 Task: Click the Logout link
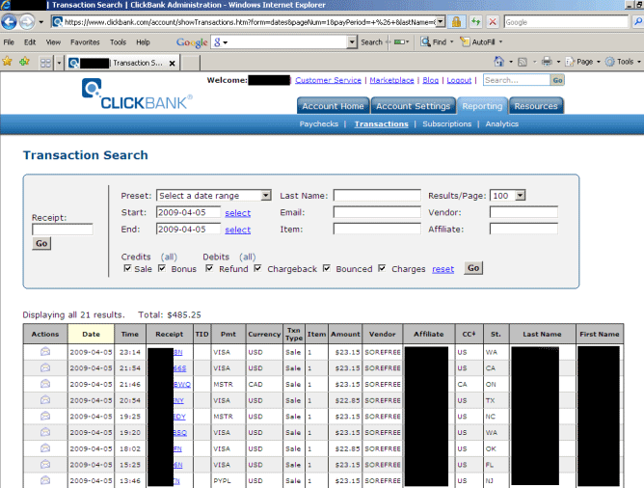(x=459, y=80)
